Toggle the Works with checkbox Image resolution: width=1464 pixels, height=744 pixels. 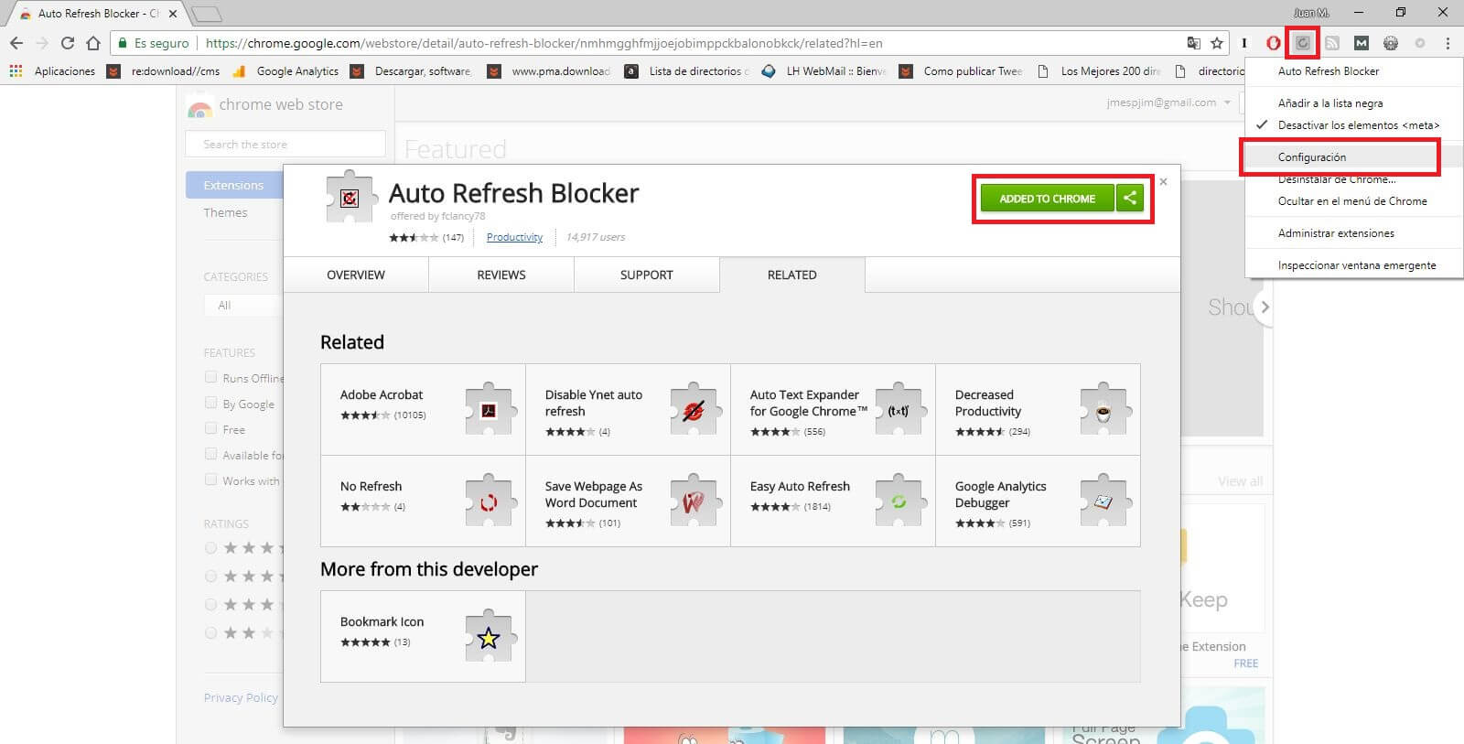[x=211, y=480]
